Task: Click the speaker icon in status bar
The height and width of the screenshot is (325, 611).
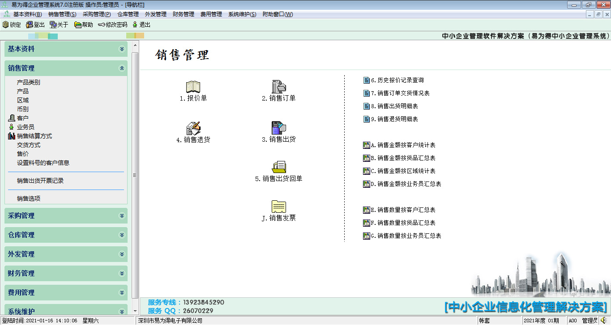Action: [604, 320]
